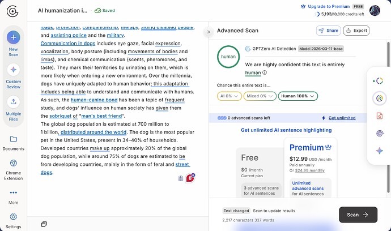Click the red badge icon showing 8
391x231 pixels.
click(190, 178)
